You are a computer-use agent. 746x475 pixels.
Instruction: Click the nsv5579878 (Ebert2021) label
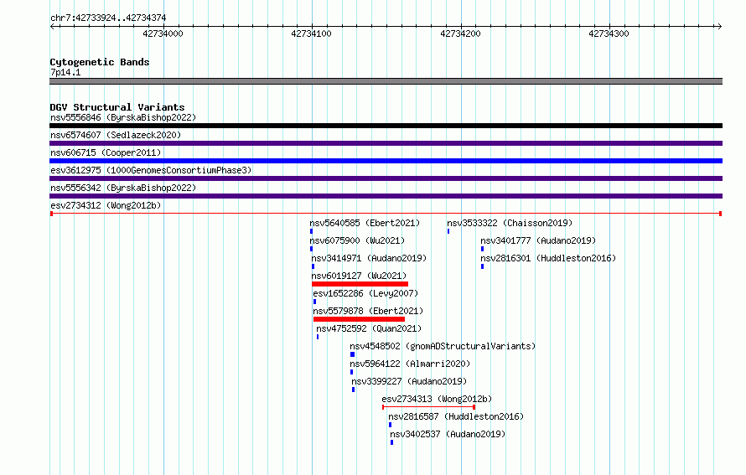tap(368, 311)
